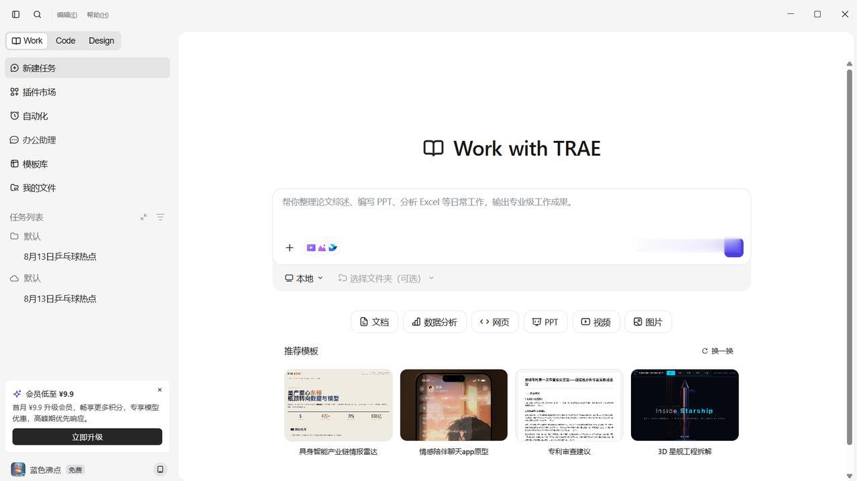The height and width of the screenshot is (481, 857).
Task: Click the scrollbar down arrow
Action: coord(849,476)
